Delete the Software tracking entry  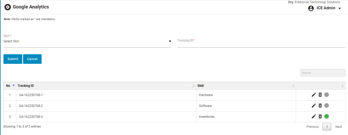[320, 106]
